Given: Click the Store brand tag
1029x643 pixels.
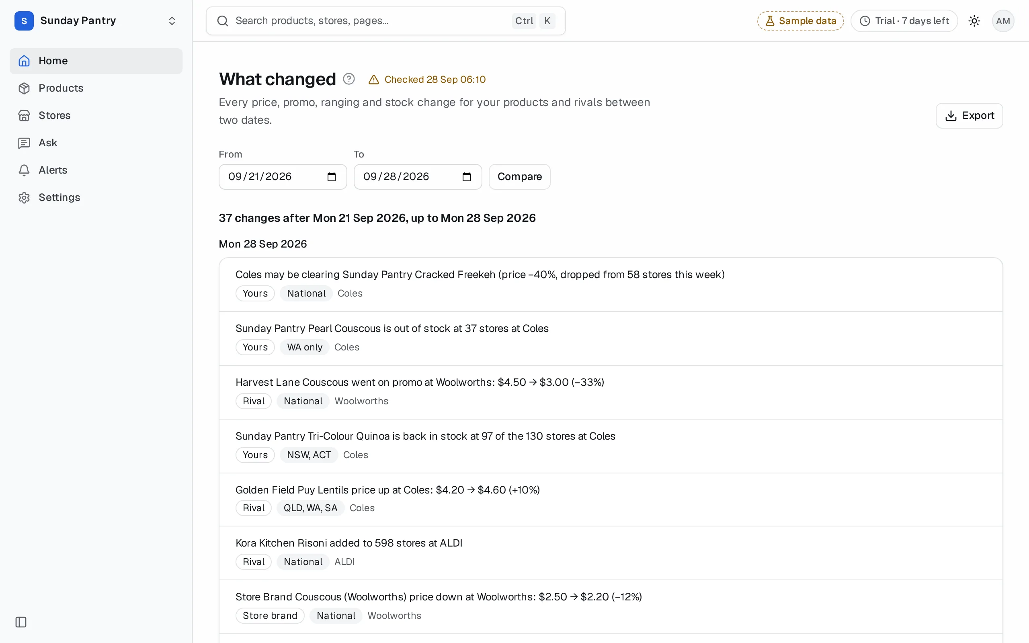Looking at the screenshot, I should click(x=270, y=615).
